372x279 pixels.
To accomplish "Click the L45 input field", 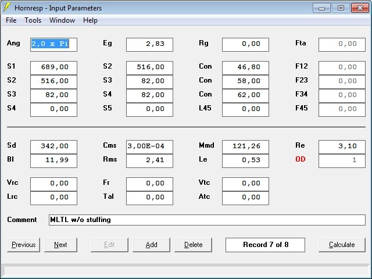I will (245, 110).
